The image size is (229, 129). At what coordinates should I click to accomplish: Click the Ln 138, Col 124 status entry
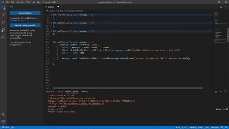[180, 128]
